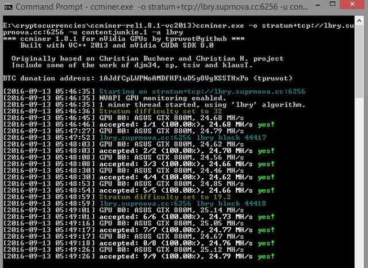Image resolution: width=368 pixels, height=268 pixels.
Task: Click 'Include some of the work' line
Action: click(x=132, y=65)
